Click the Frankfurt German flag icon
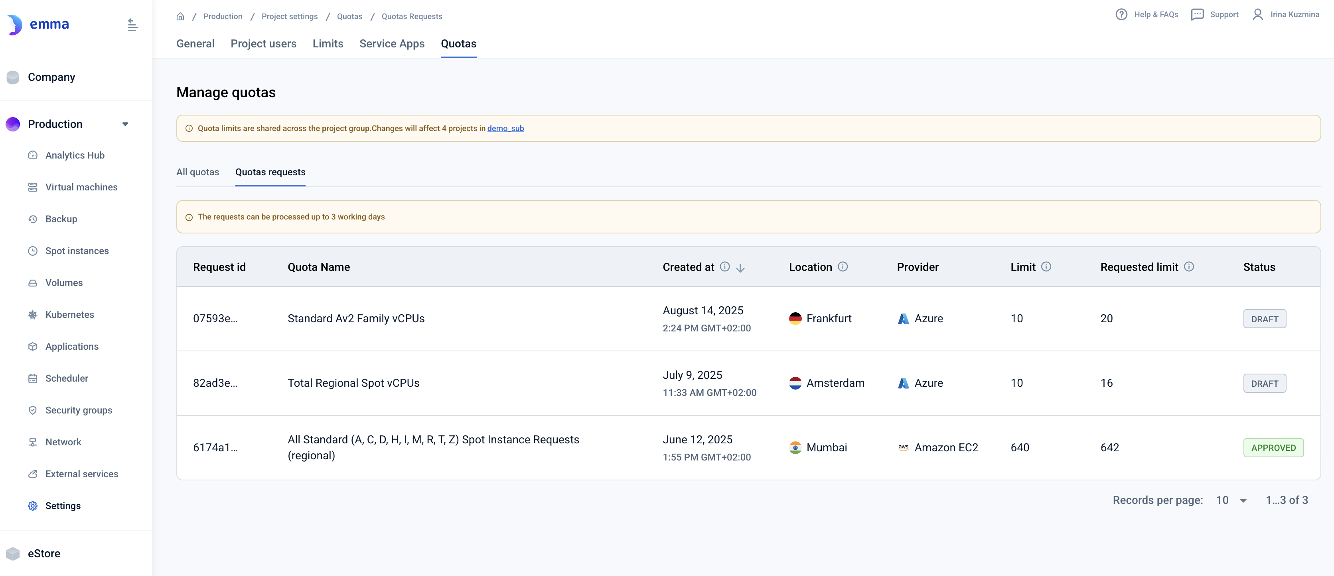The height and width of the screenshot is (576, 1334). (x=795, y=319)
